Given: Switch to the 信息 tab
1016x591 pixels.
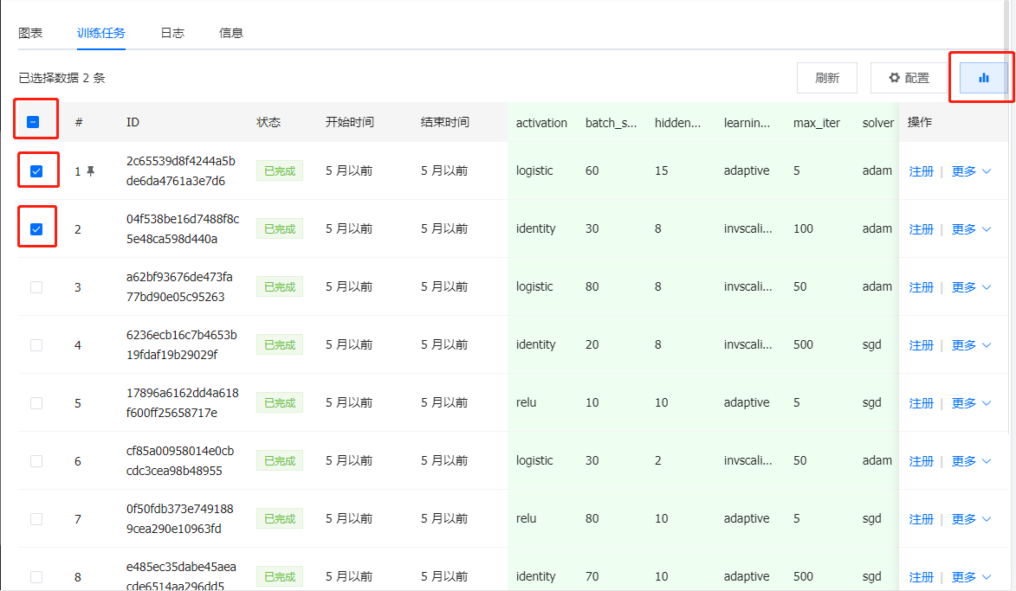Looking at the screenshot, I should [x=230, y=33].
